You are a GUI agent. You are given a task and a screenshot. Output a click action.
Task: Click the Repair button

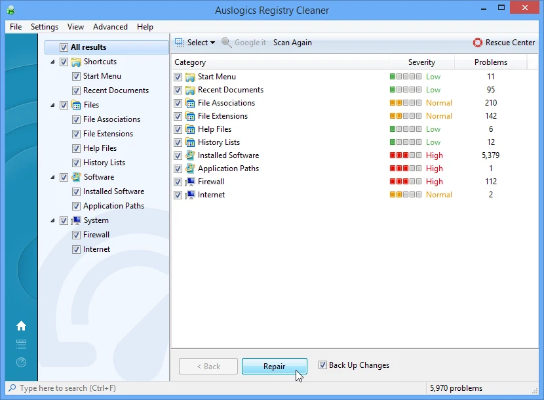coord(274,366)
